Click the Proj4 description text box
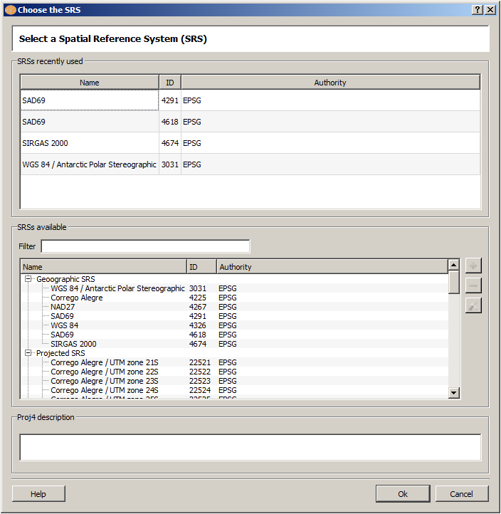501x514 pixels. coord(250,448)
